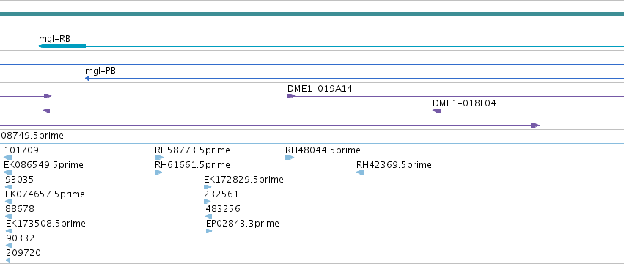The width and height of the screenshot is (624, 264).
Task: Click the long purple arrow's right end
Action: pyautogui.click(x=535, y=125)
